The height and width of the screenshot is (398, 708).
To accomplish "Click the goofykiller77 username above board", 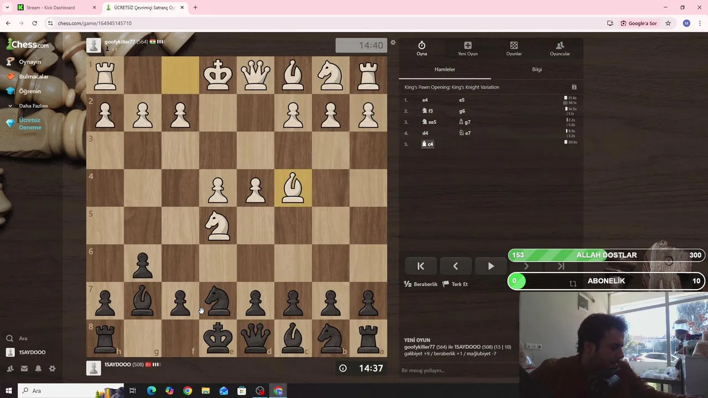I will coord(119,42).
